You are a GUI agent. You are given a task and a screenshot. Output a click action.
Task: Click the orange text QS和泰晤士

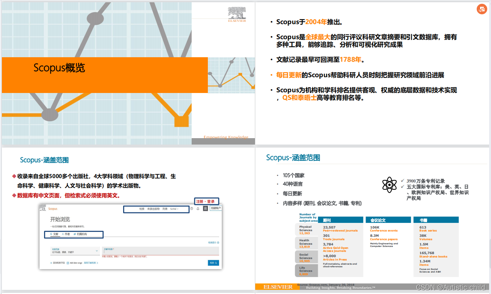pyautogui.click(x=299, y=98)
